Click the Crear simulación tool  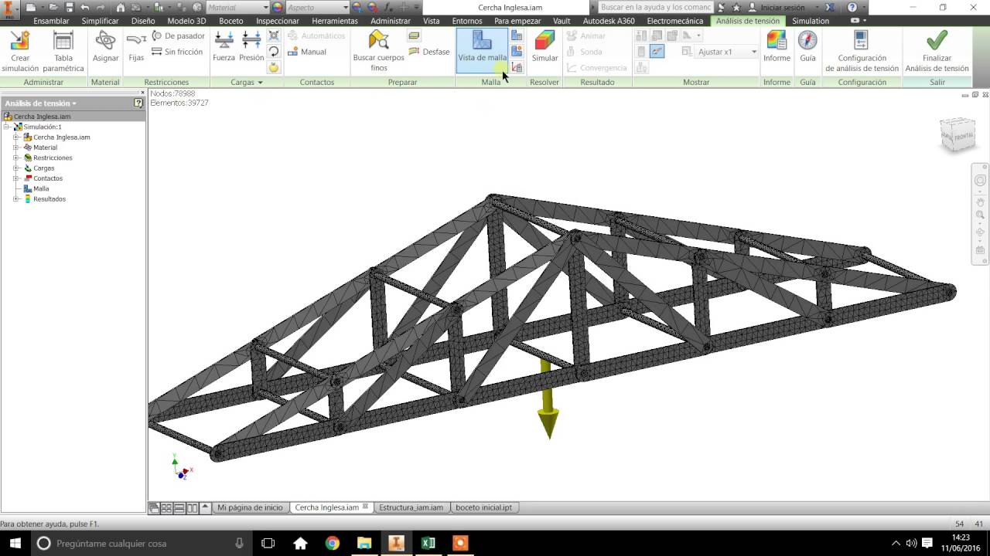click(x=20, y=52)
